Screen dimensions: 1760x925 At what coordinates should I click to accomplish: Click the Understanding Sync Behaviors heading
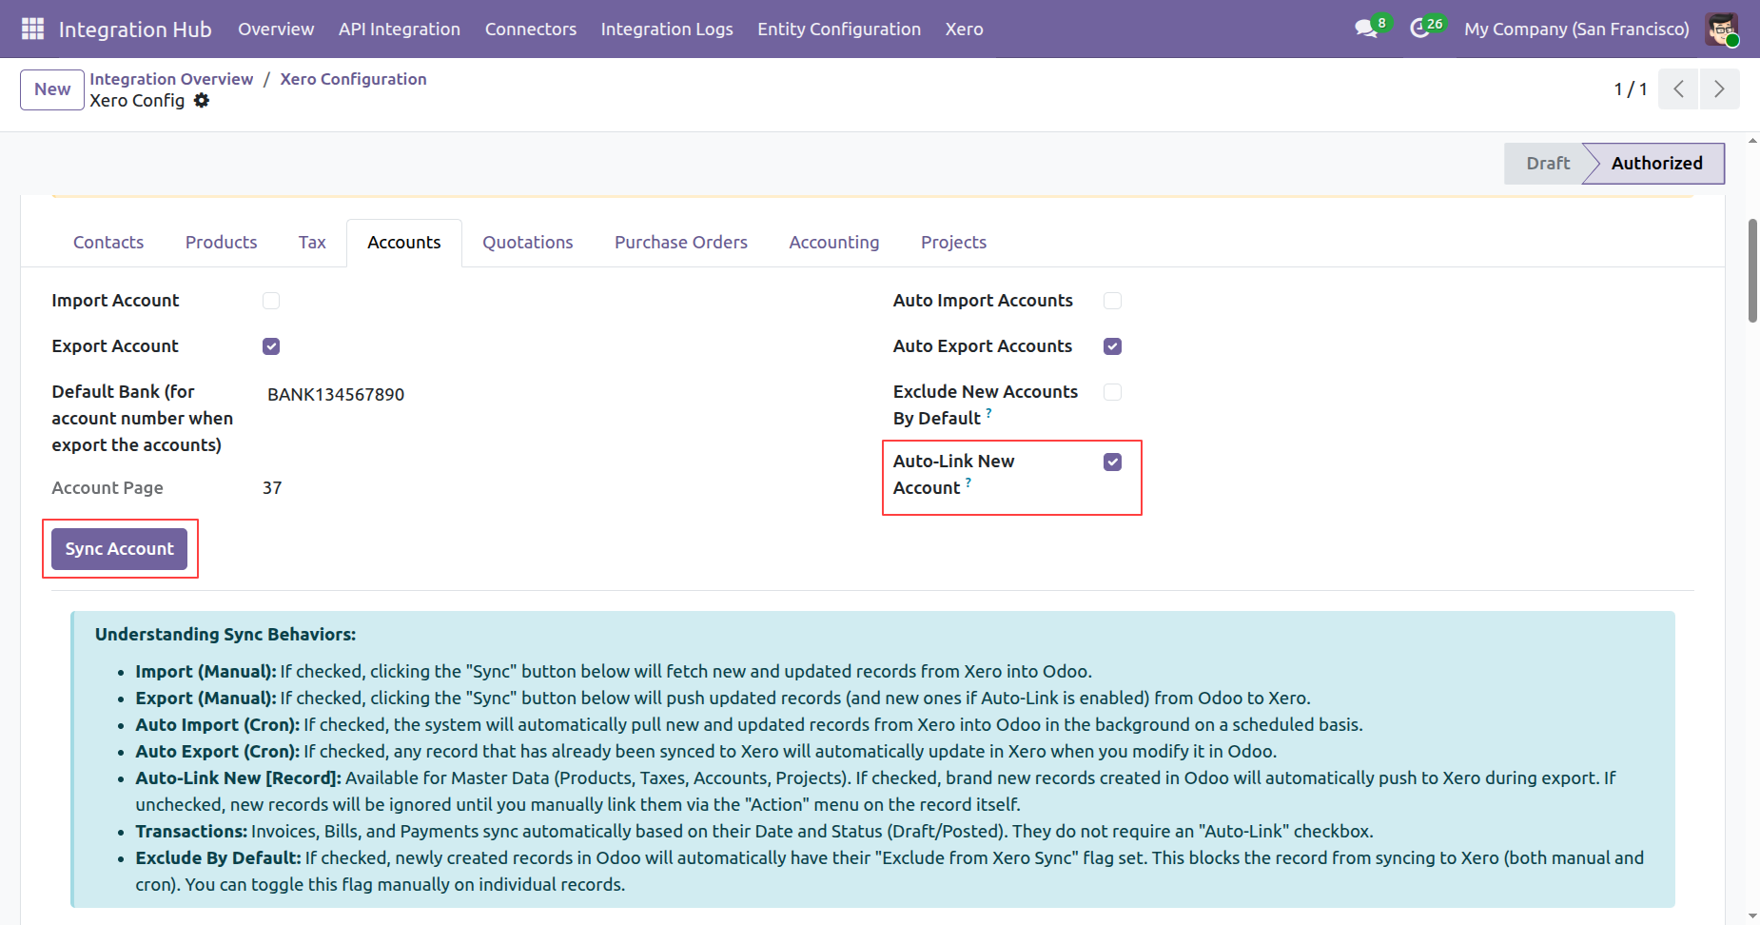(x=225, y=635)
